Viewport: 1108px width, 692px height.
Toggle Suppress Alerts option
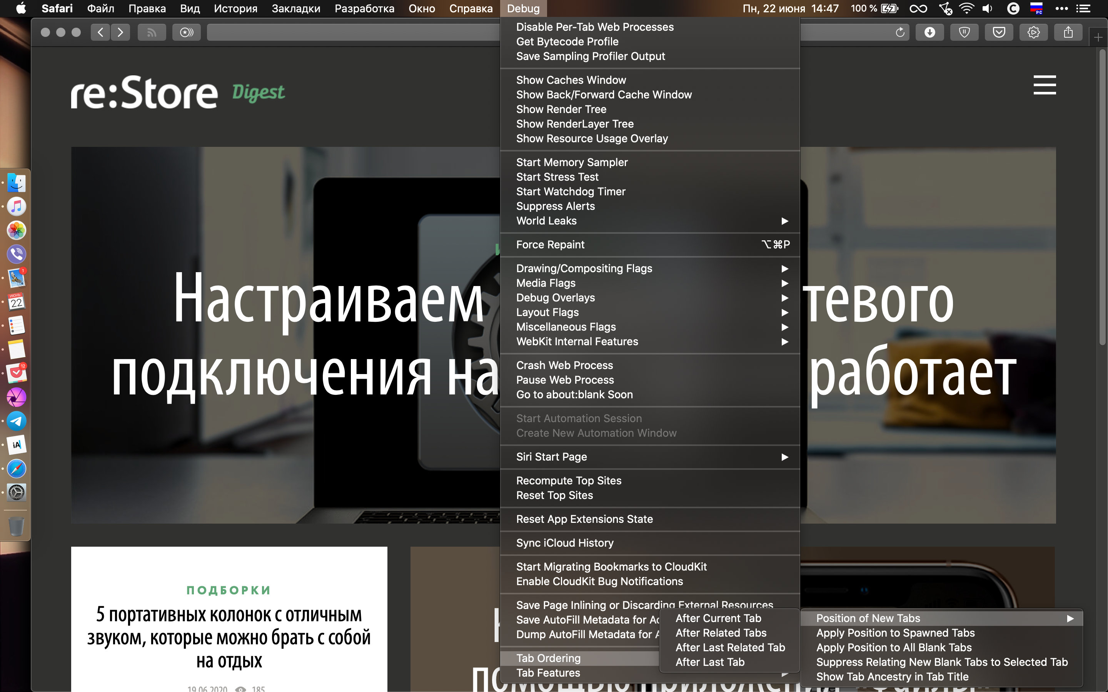click(650, 206)
